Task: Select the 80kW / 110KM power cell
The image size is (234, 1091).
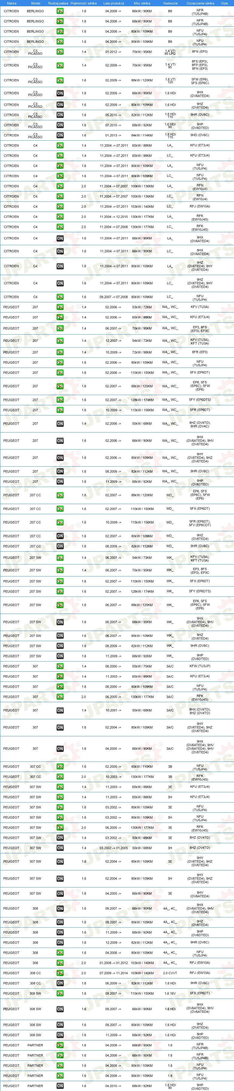Action: coord(142,767)
